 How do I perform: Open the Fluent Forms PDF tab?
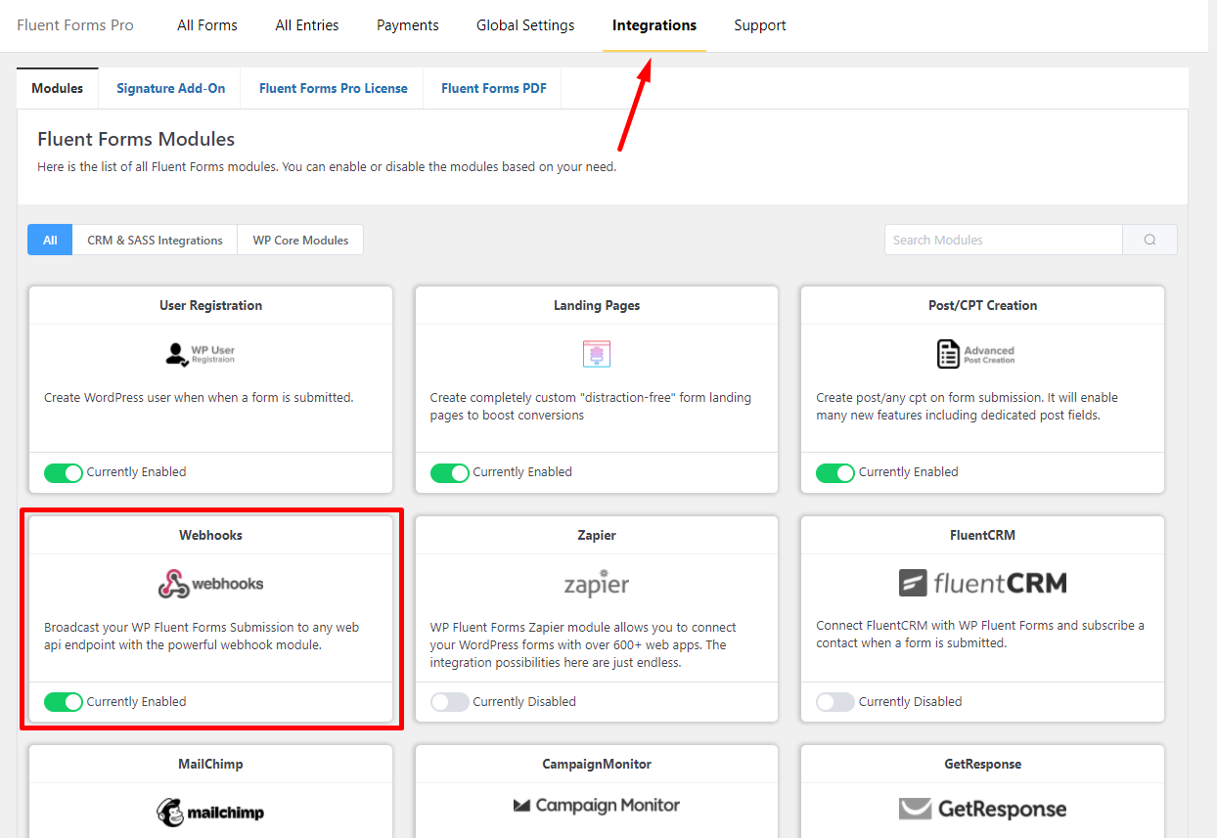494,88
